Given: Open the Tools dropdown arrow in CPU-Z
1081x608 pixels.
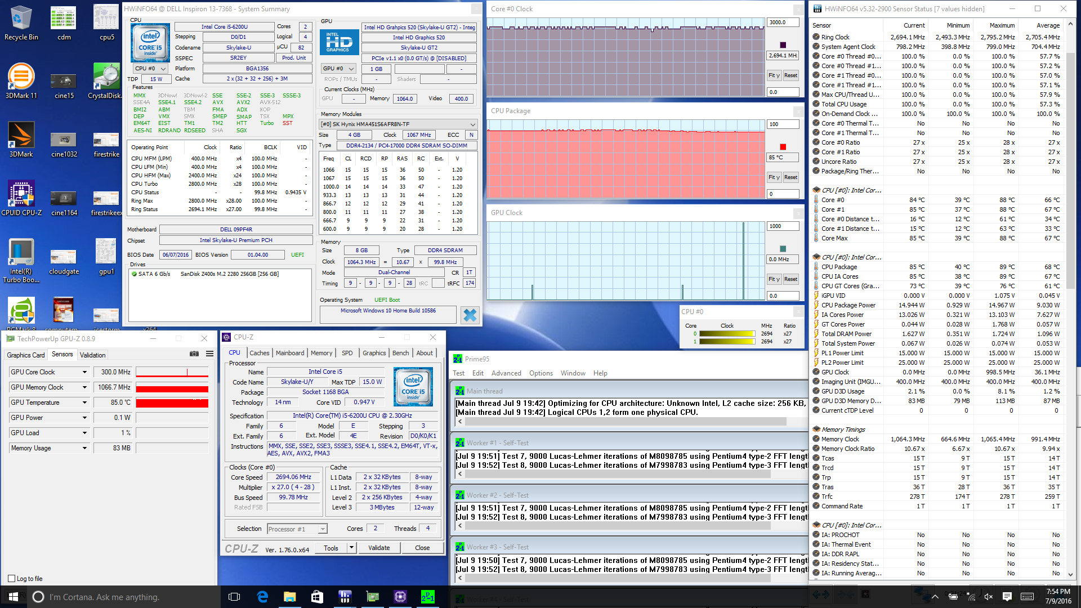Looking at the screenshot, I should click(352, 548).
